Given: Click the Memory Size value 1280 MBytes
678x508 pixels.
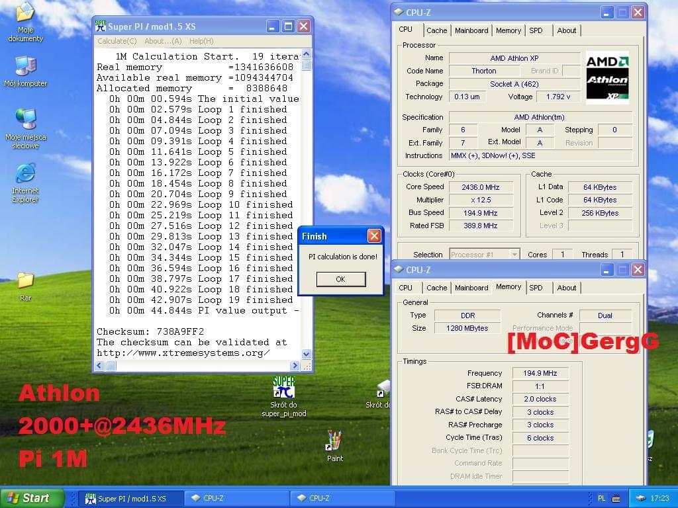Looking at the screenshot, I should (467, 328).
